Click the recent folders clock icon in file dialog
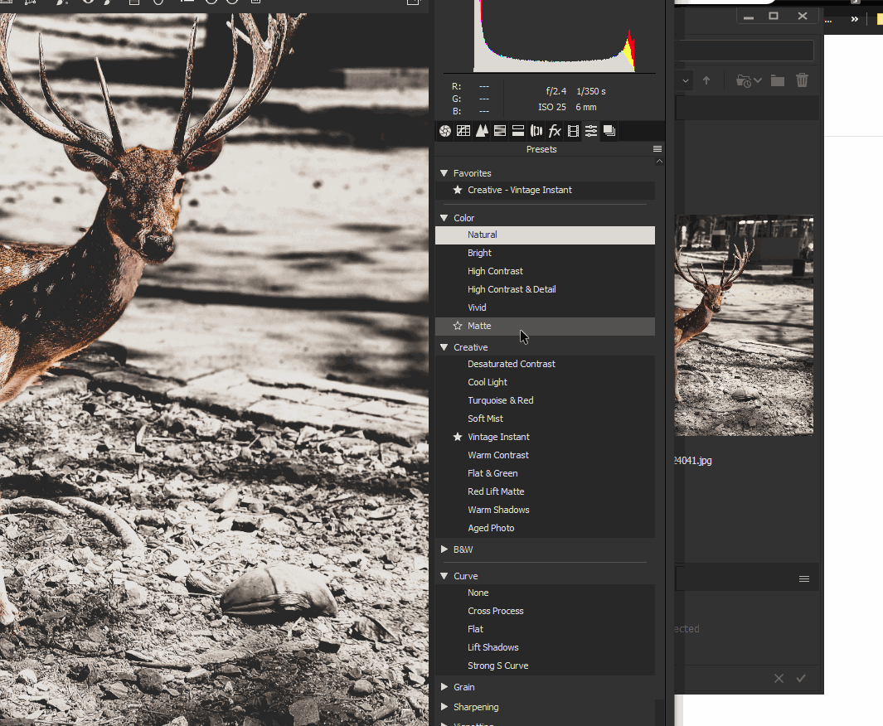The width and height of the screenshot is (883, 726). [x=744, y=81]
